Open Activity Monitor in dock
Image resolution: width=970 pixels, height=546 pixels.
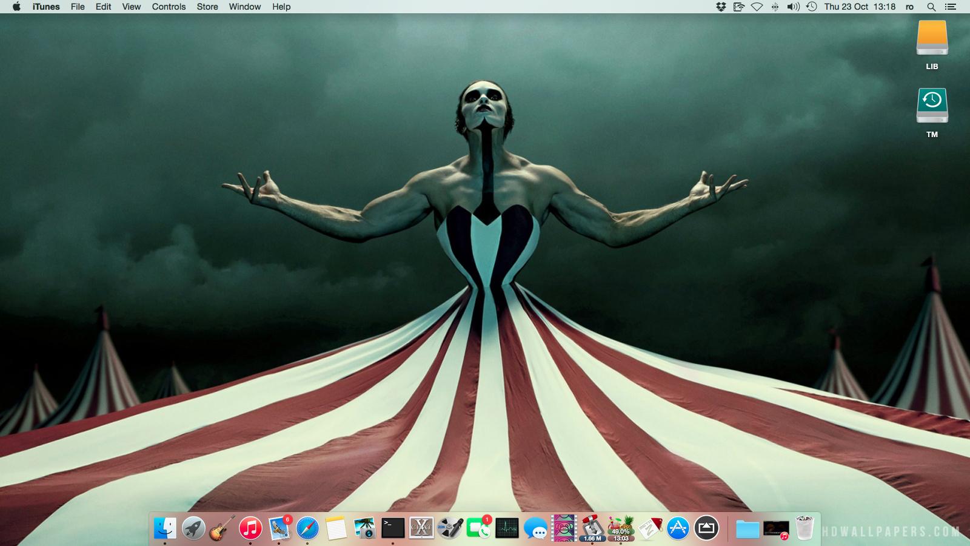507,528
